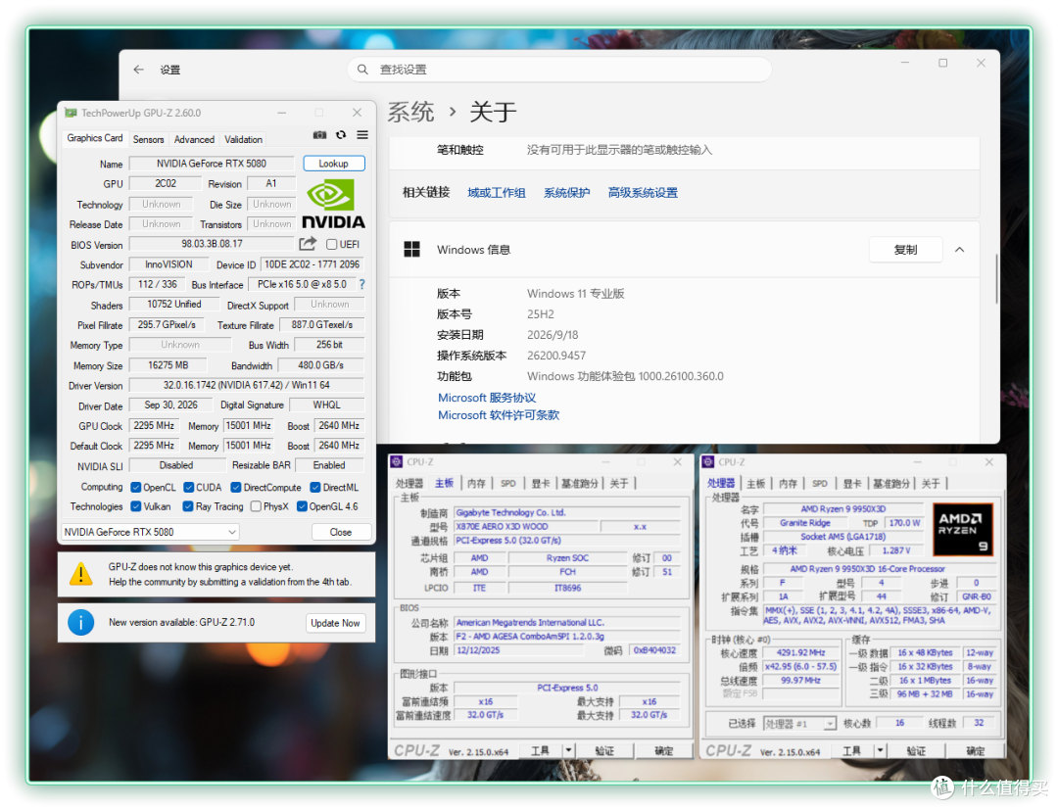Toggle the OpenGL 4.6 checkbox
The height and width of the screenshot is (810, 1058).
pyautogui.click(x=303, y=505)
